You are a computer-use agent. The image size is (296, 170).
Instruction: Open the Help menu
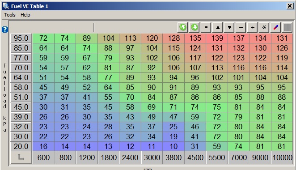click(25, 15)
